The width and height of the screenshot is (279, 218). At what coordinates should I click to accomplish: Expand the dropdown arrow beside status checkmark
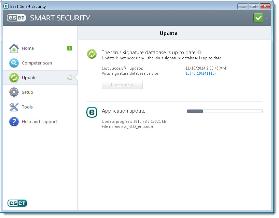pos(266,18)
